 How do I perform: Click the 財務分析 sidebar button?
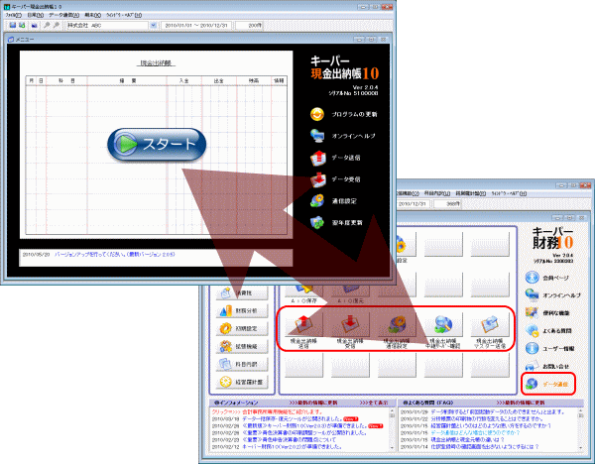242,310
